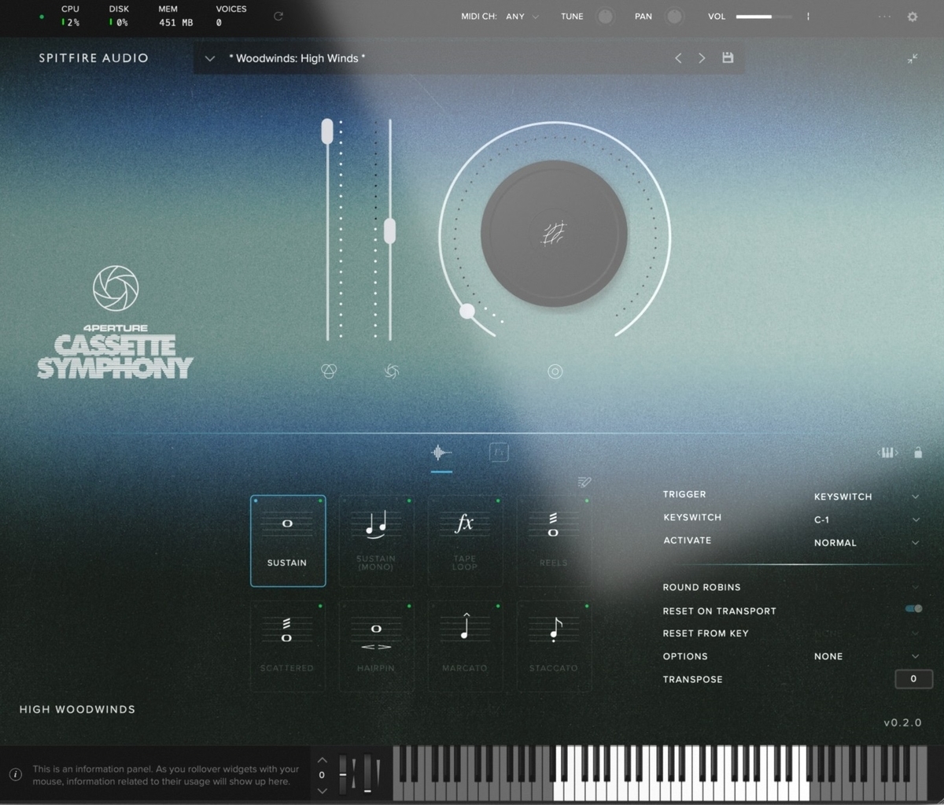Toggle the padlock icon
This screenshot has height=805, width=944.
(x=917, y=452)
